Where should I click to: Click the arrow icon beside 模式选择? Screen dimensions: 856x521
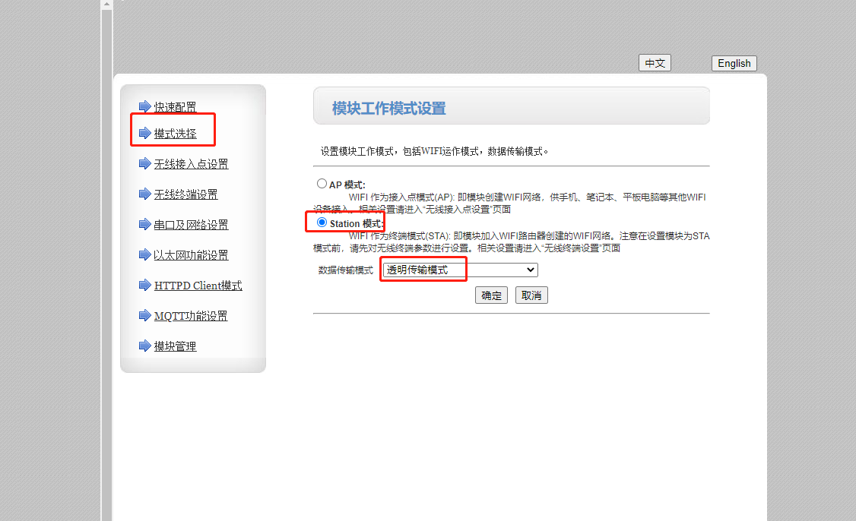tap(144, 134)
